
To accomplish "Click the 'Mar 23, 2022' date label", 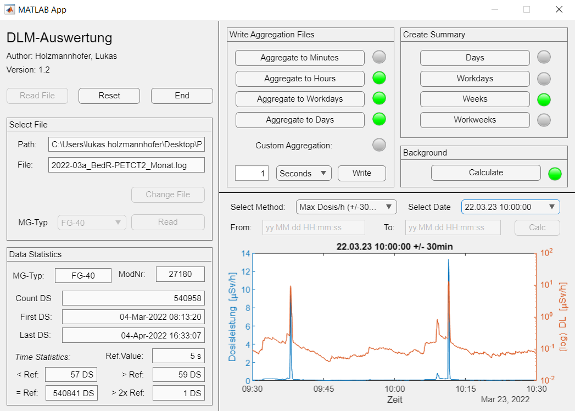I will 505,399.
